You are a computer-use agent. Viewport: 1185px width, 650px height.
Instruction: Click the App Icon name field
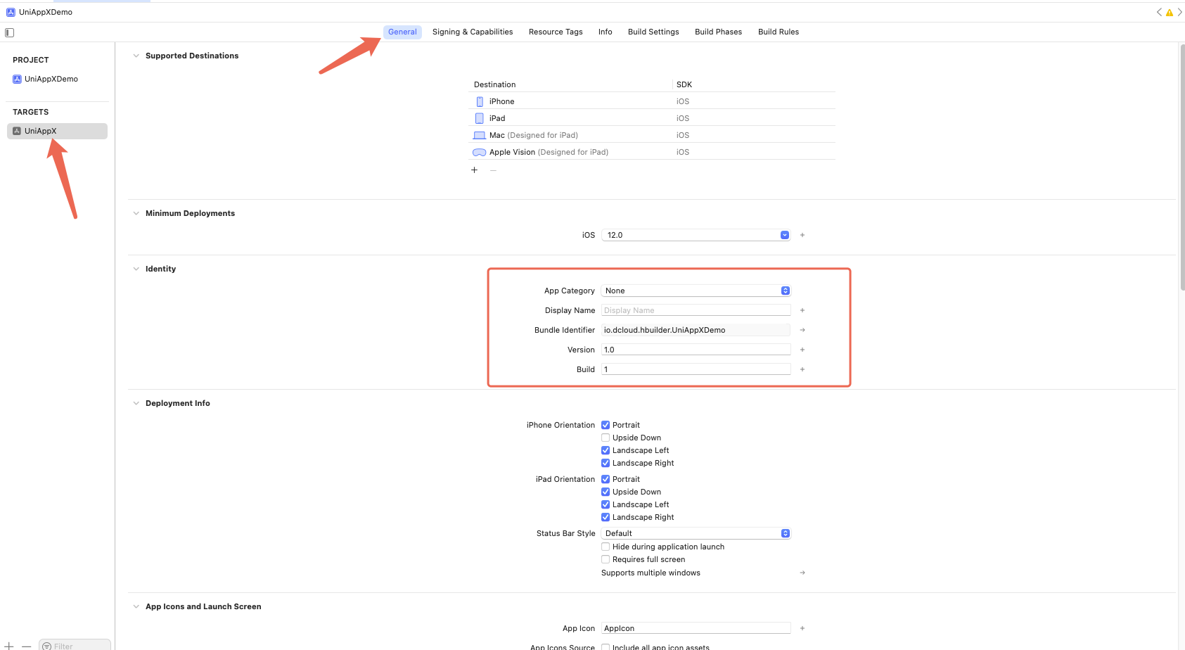pyautogui.click(x=696, y=628)
